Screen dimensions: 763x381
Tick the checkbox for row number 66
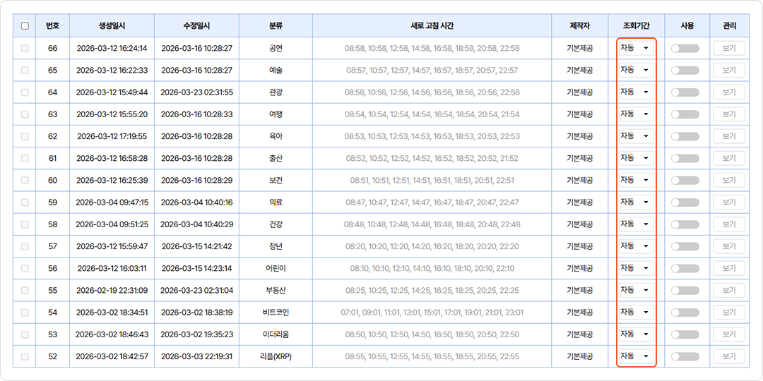pos(25,49)
